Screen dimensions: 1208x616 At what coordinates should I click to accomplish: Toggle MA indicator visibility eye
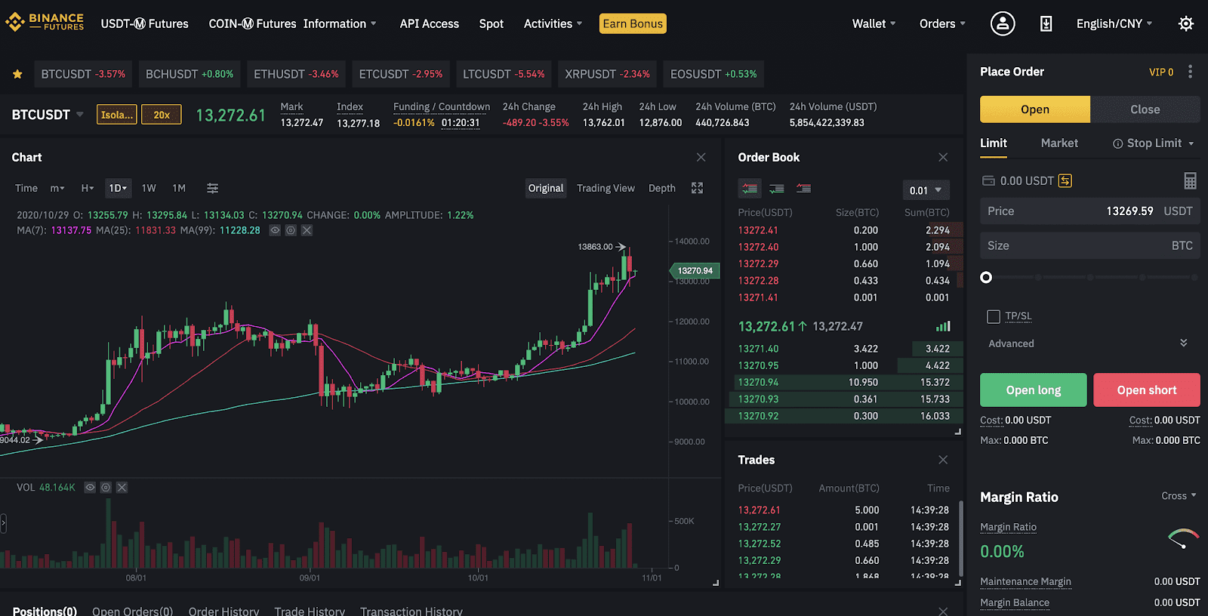275,230
